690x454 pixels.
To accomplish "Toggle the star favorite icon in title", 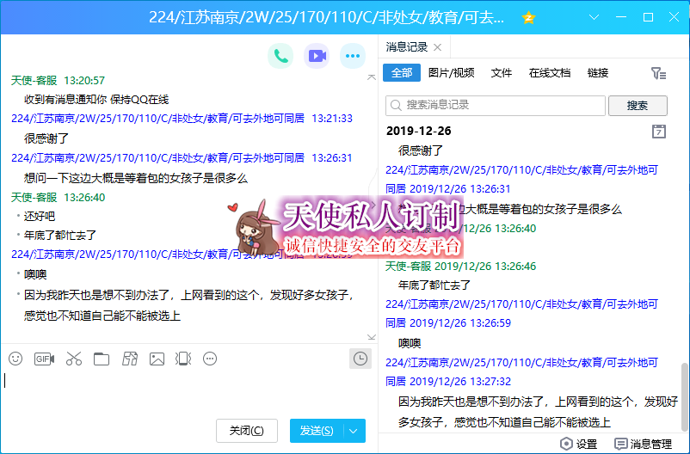I will click(529, 17).
